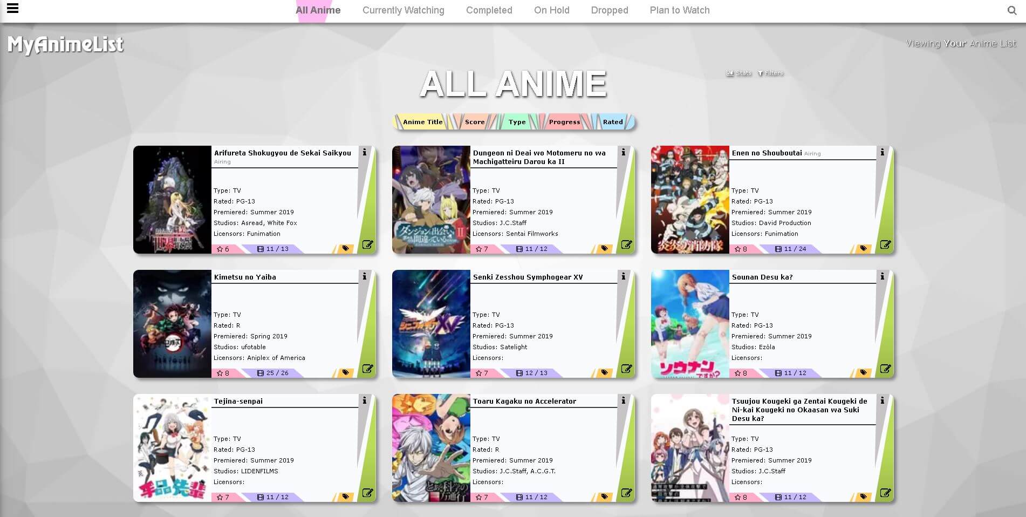Click tag icon on Arifureta Shokugyou card

coord(345,249)
